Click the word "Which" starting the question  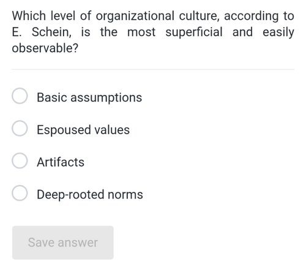point(29,16)
